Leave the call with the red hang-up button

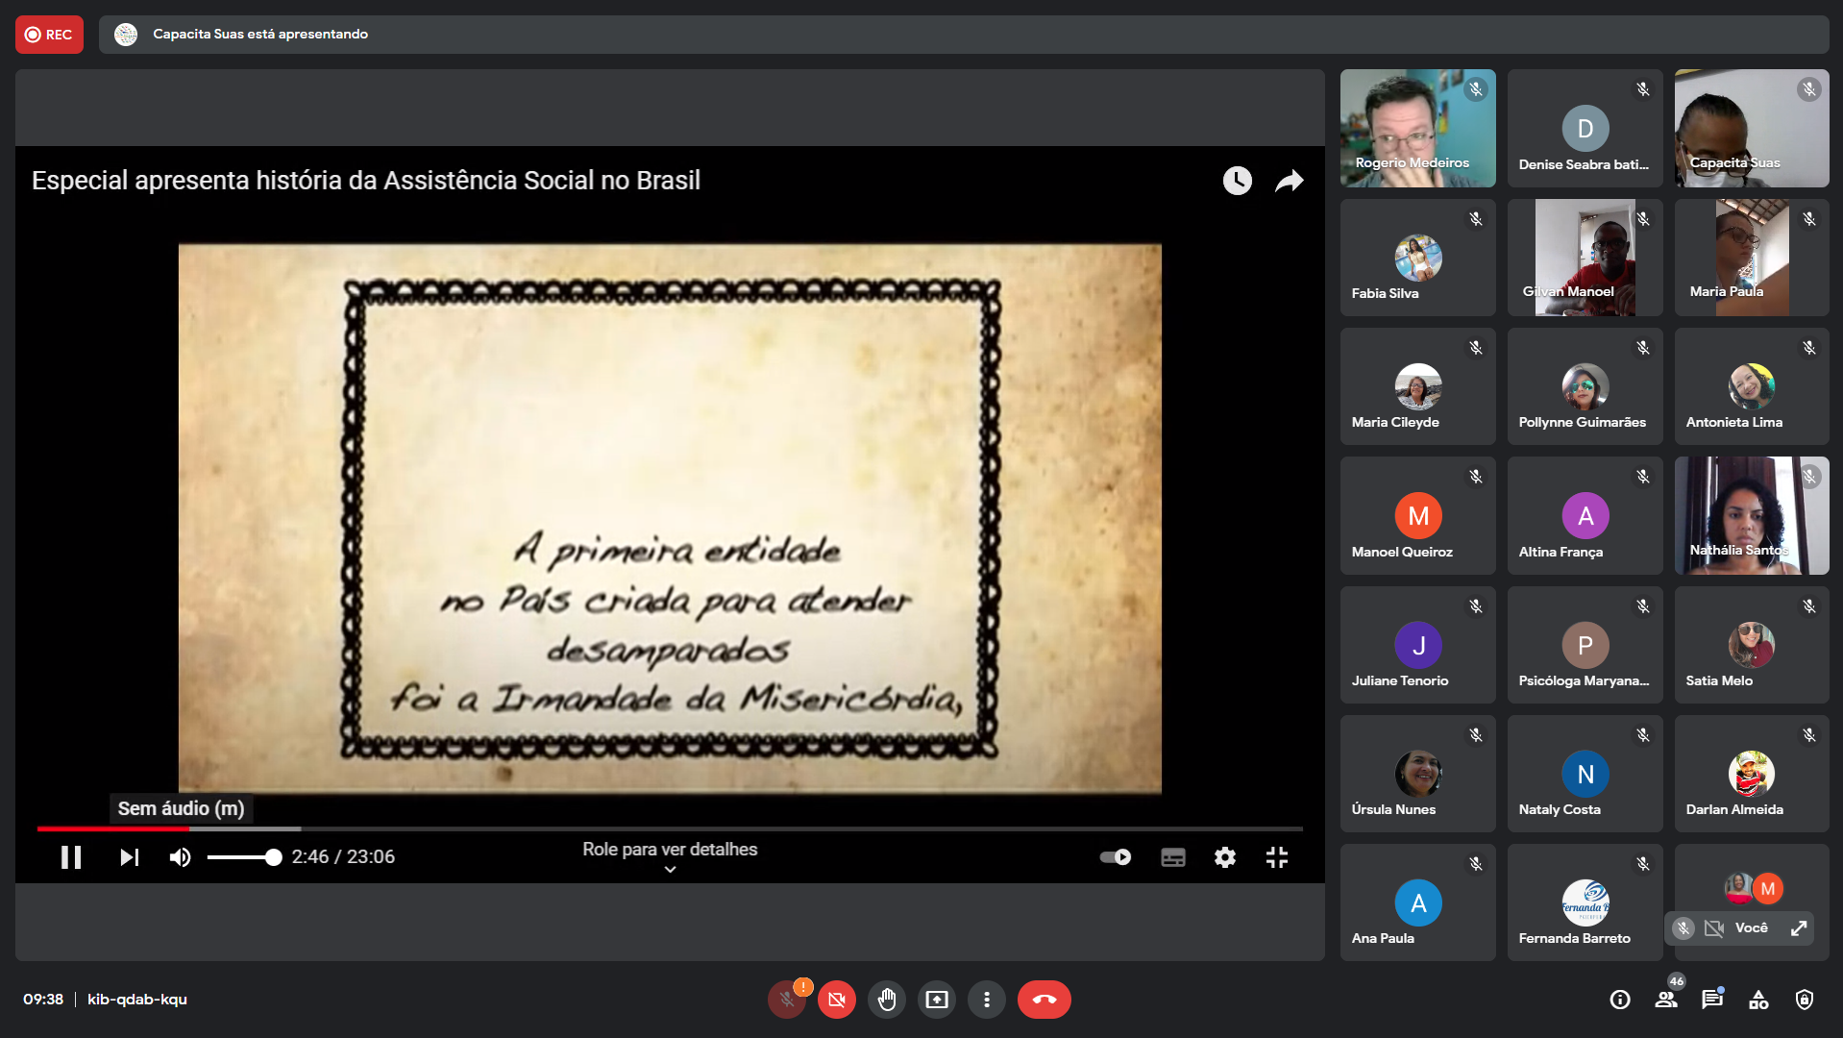(1044, 1000)
